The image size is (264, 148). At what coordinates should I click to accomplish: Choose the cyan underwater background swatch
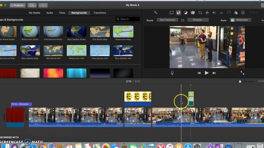[76, 73]
